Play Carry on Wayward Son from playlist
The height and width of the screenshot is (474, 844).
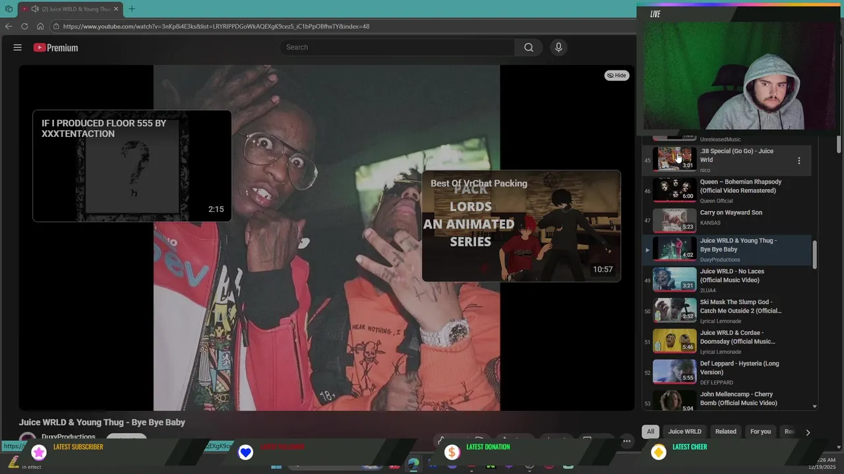click(x=727, y=219)
